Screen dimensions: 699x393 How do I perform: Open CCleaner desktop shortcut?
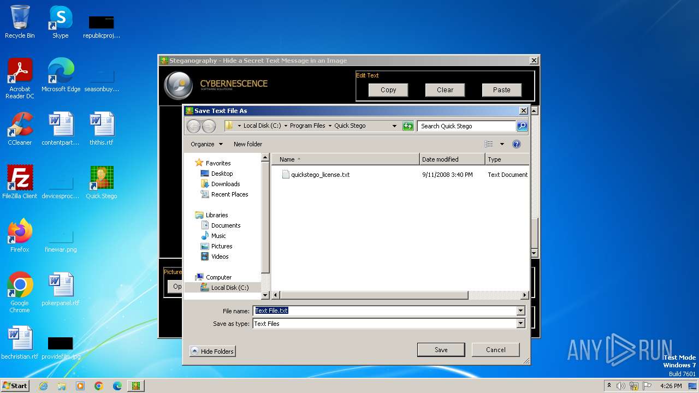(x=20, y=129)
